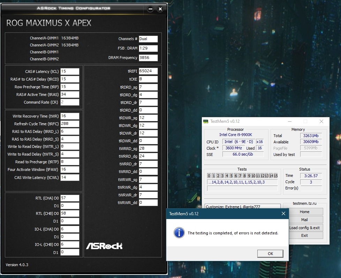341x278 pixels.
Task: Close the TestMem5 message dialog with X
Action: point(283,213)
